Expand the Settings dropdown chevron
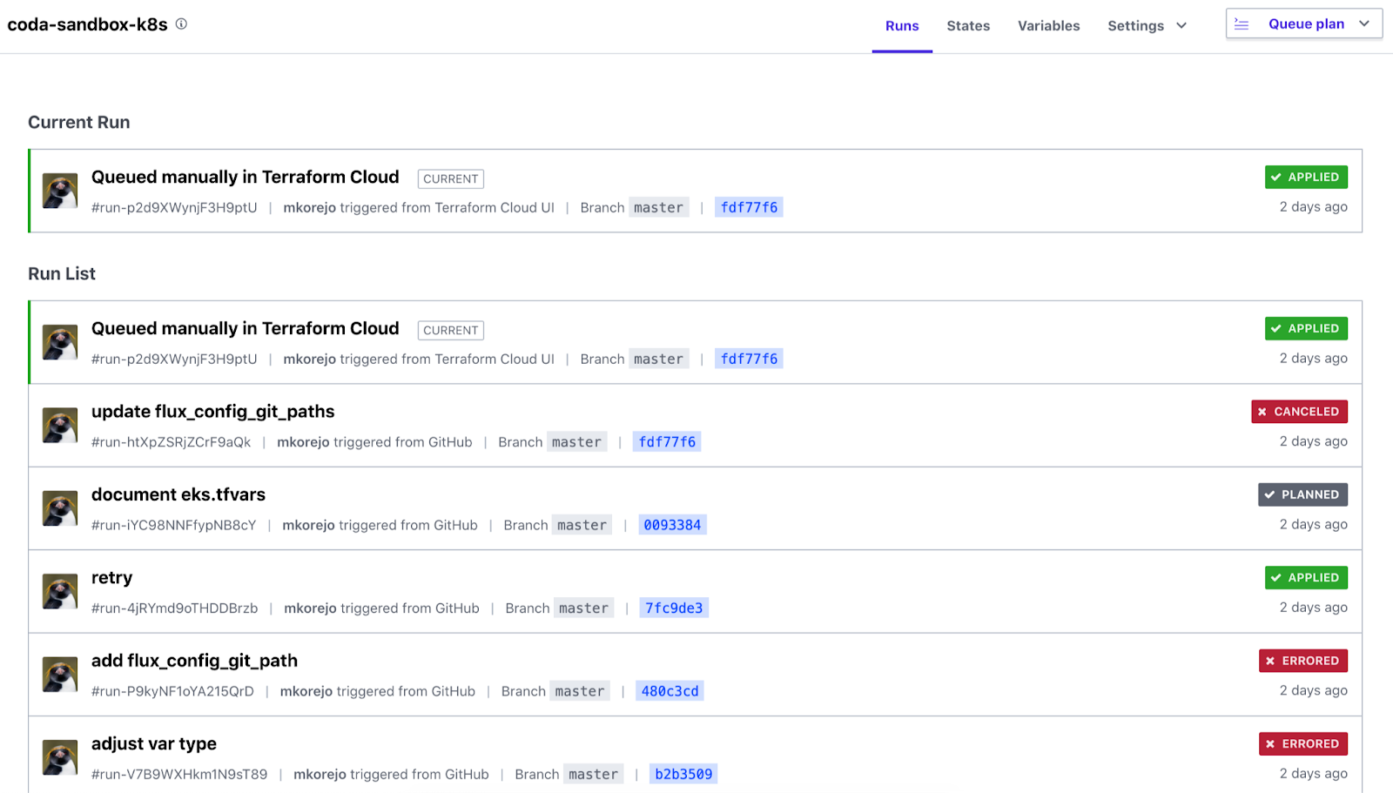 1181,26
